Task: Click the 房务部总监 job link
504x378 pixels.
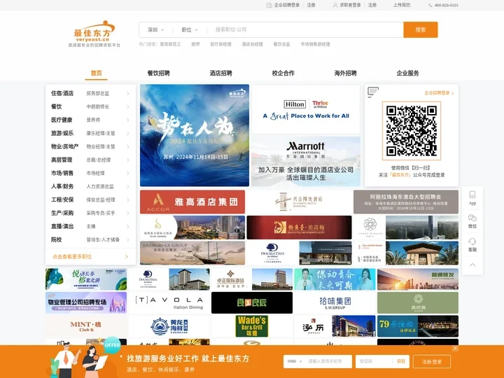Action: pyautogui.click(x=98, y=94)
